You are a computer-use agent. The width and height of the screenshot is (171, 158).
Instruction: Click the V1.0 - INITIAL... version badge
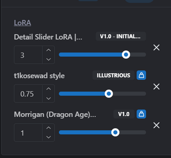click(x=121, y=36)
